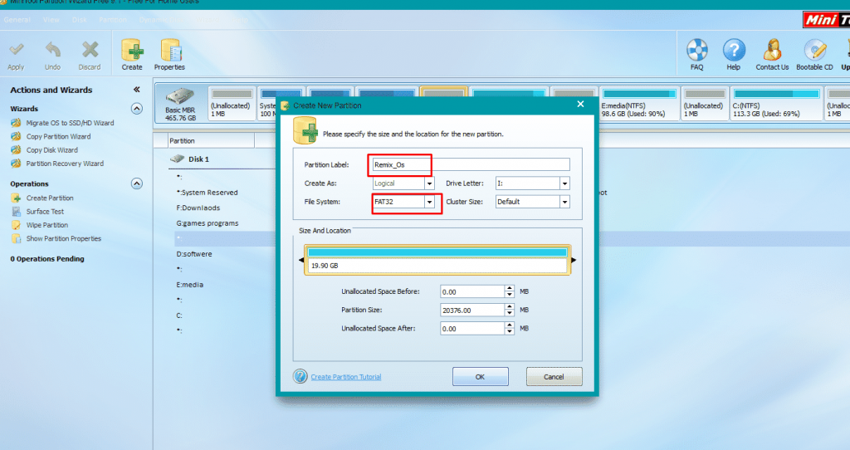Select the Basic MBR 465.76 GB disk icon

180,96
